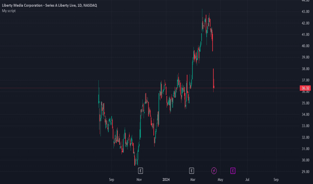Open the purple lightning event marker
313x184 pixels.
[214, 171]
